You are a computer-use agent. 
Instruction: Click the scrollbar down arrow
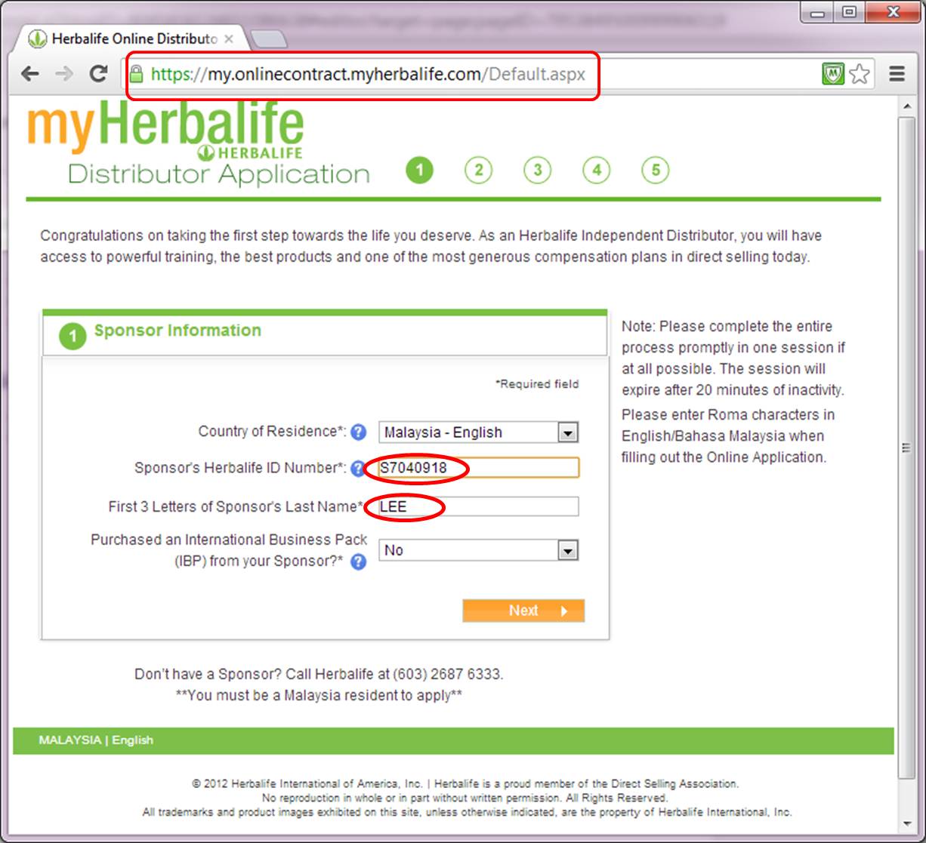[x=906, y=823]
